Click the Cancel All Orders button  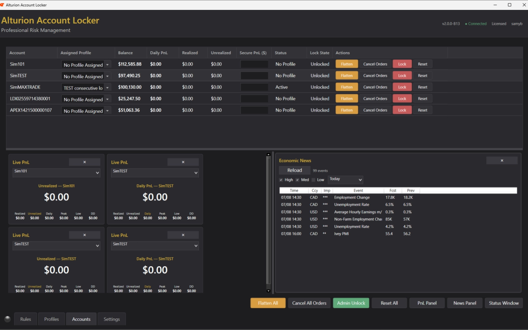click(x=309, y=303)
